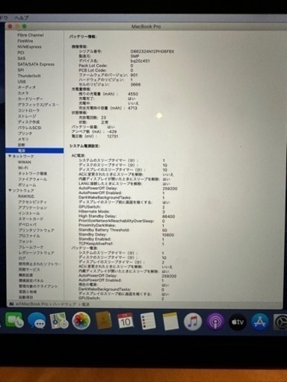Select メモリ in sidebar
Screen dimensions: 287x382
(x=23, y=139)
